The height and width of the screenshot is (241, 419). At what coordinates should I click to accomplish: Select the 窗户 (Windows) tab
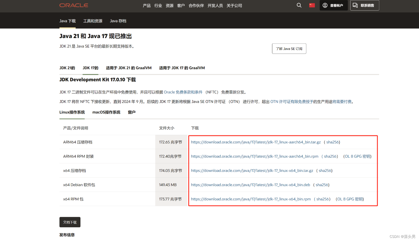point(132,112)
